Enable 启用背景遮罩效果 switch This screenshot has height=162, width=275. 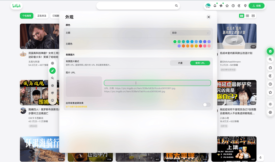click(207, 105)
